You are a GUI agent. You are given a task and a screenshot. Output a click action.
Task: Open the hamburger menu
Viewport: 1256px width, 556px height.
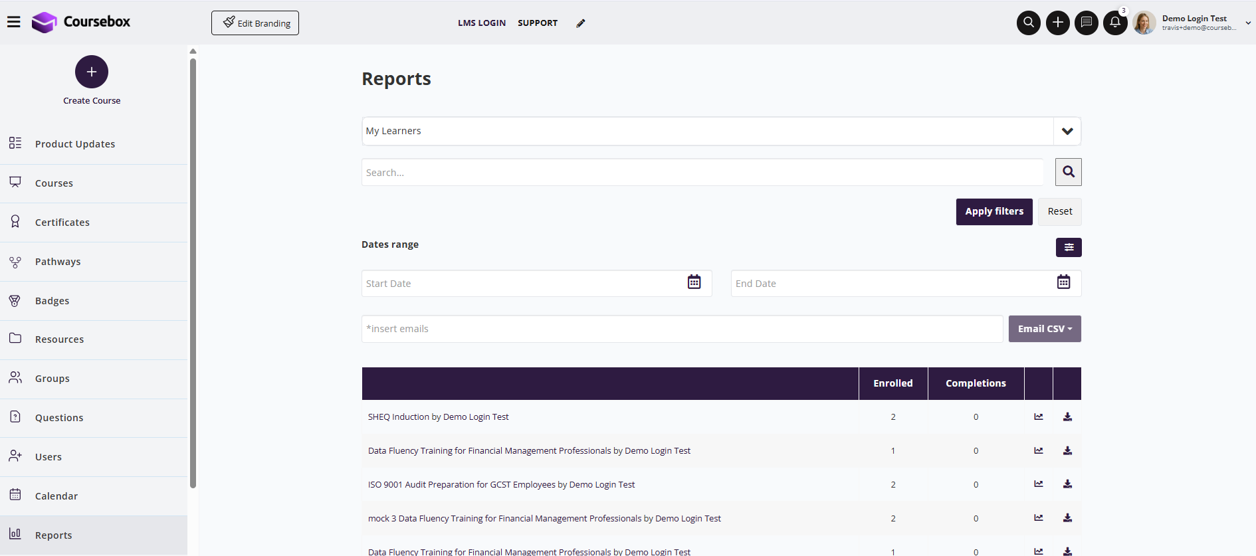[x=14, y=22]
